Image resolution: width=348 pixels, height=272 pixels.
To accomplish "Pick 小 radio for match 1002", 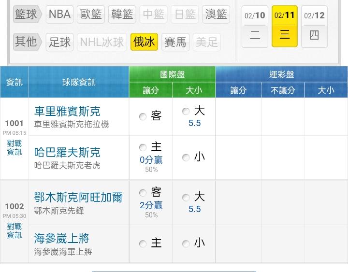I will pos(186,244).
